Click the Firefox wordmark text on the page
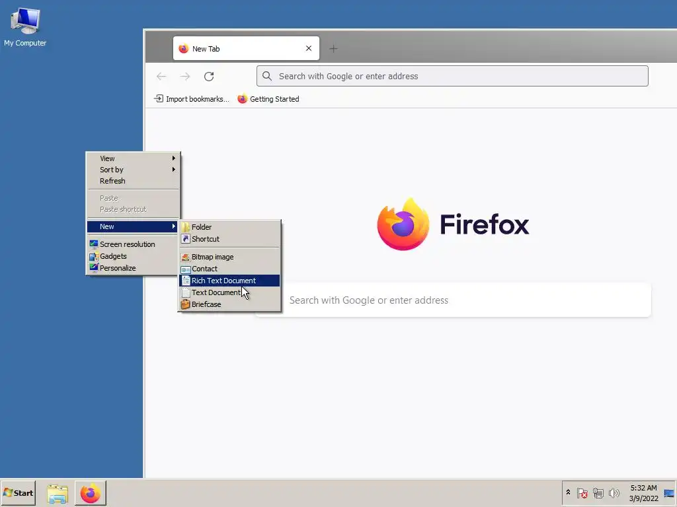The image size is (677, 507). pos(485,224)
